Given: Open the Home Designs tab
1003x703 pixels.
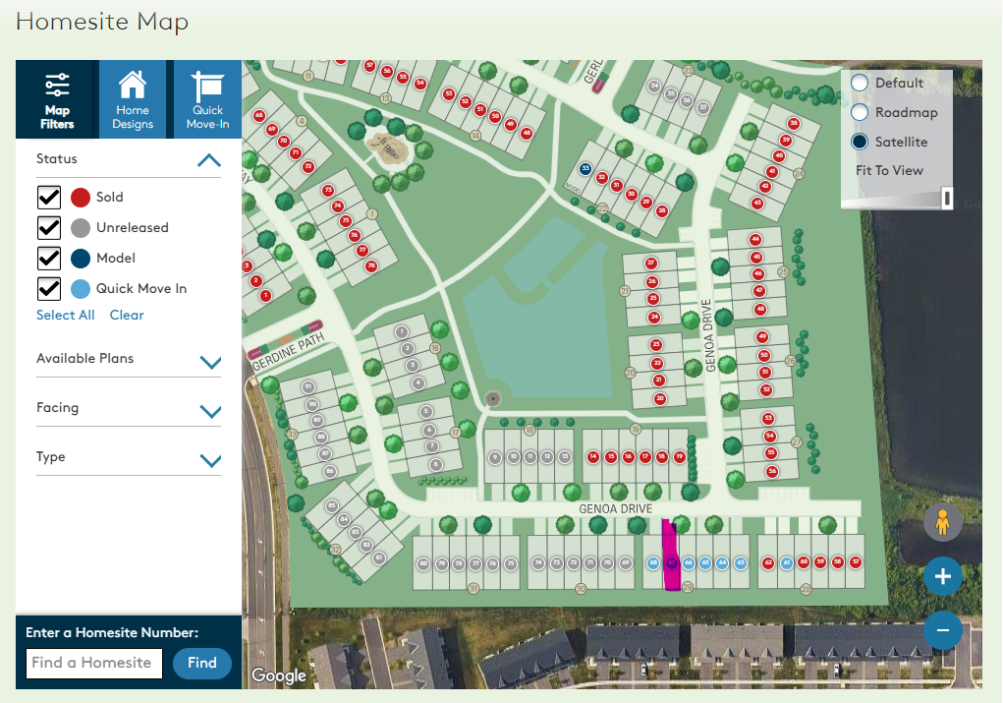Looking at the screenshot, I should click(133, 99).
